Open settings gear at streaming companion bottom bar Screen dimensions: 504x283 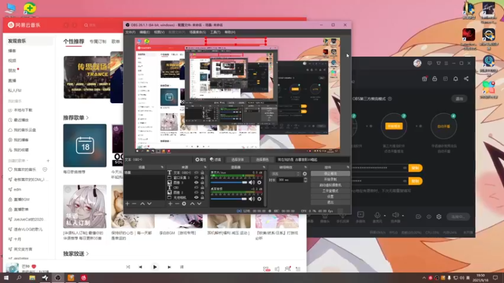(438, 216)
